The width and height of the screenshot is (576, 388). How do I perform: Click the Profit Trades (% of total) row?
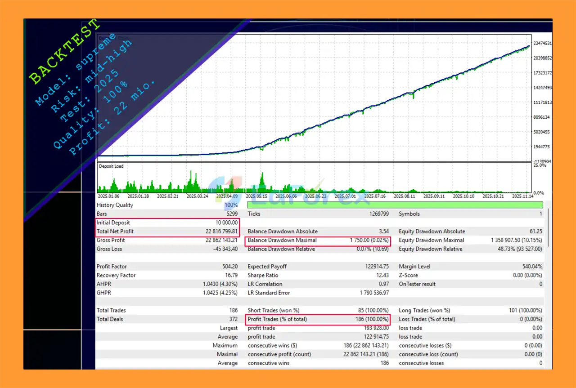318,319
